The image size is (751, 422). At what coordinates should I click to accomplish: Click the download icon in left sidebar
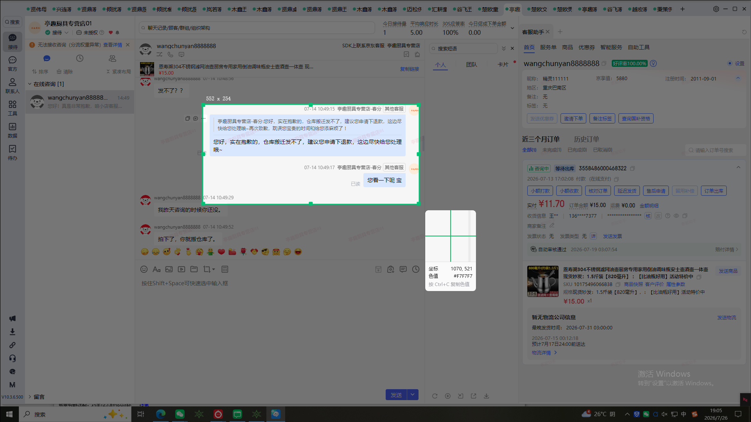[13, 332]
